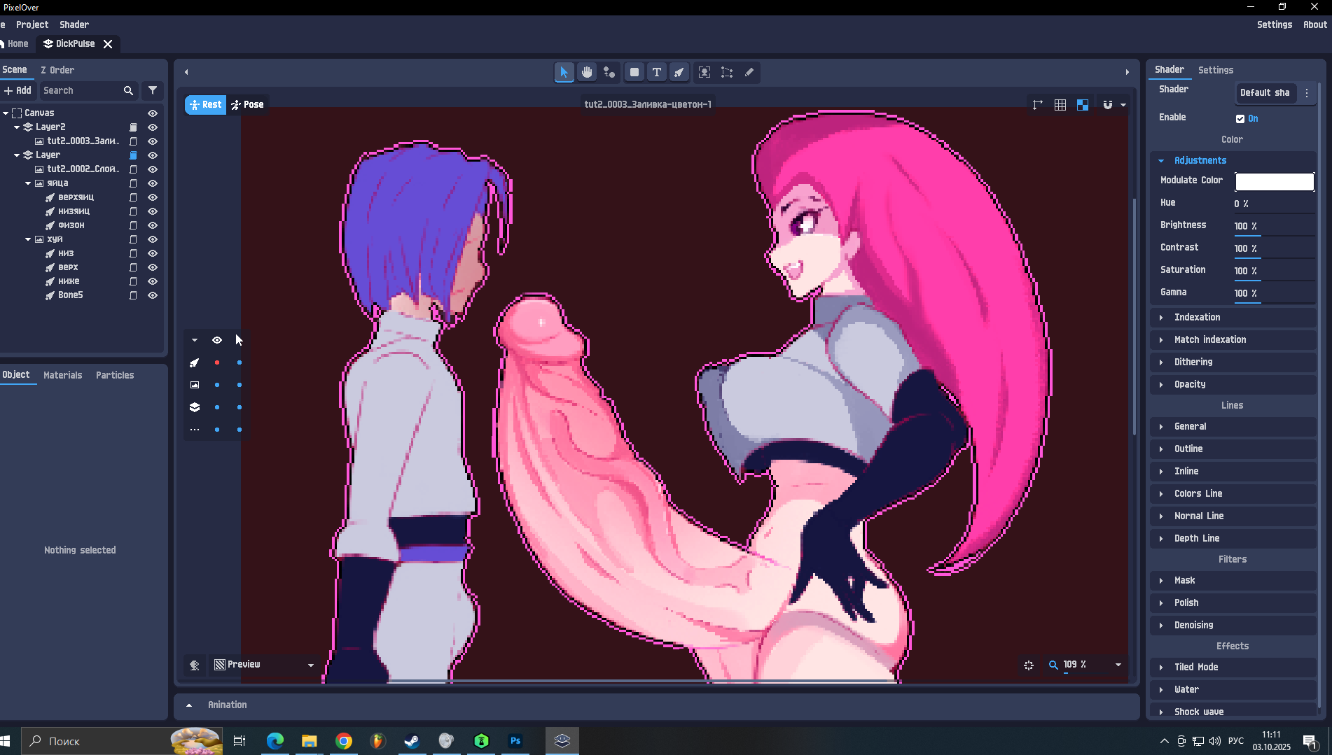This screenshot has height=755, width=1332.
Task: Click the magnifier zoom icon
Action: tap(1053, 665)
